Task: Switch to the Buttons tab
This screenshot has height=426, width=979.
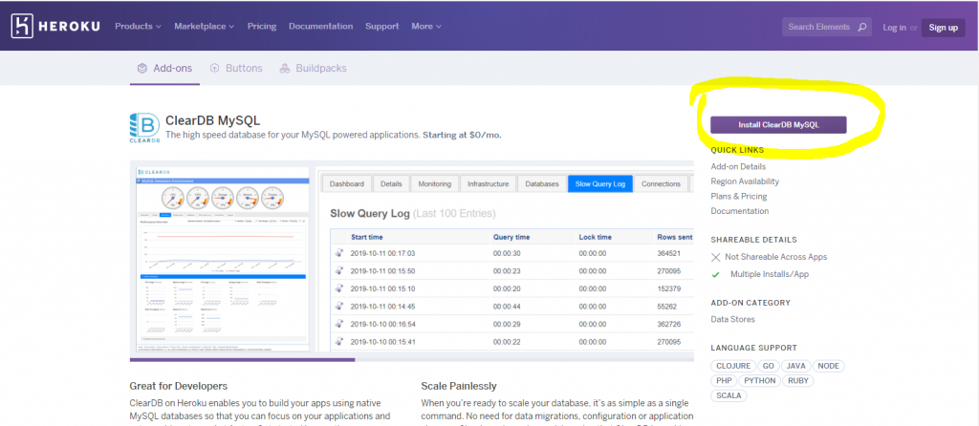Action: (236, 68)
